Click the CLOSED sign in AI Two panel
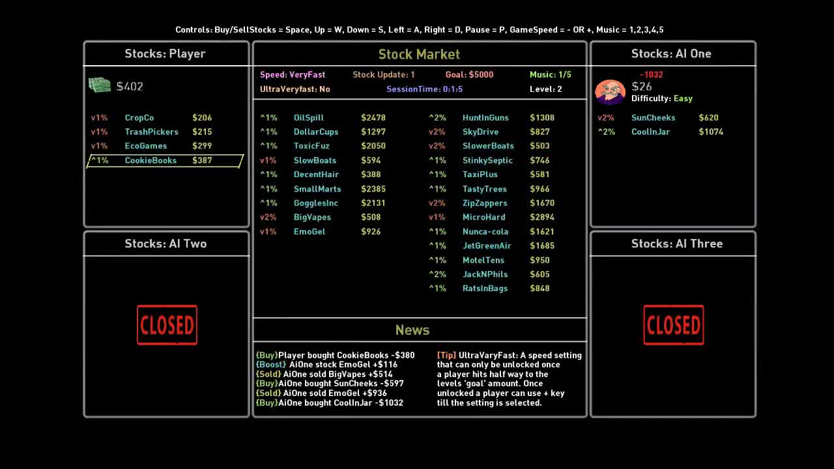Viewport: 834px width, 469px height. [167, 325]
